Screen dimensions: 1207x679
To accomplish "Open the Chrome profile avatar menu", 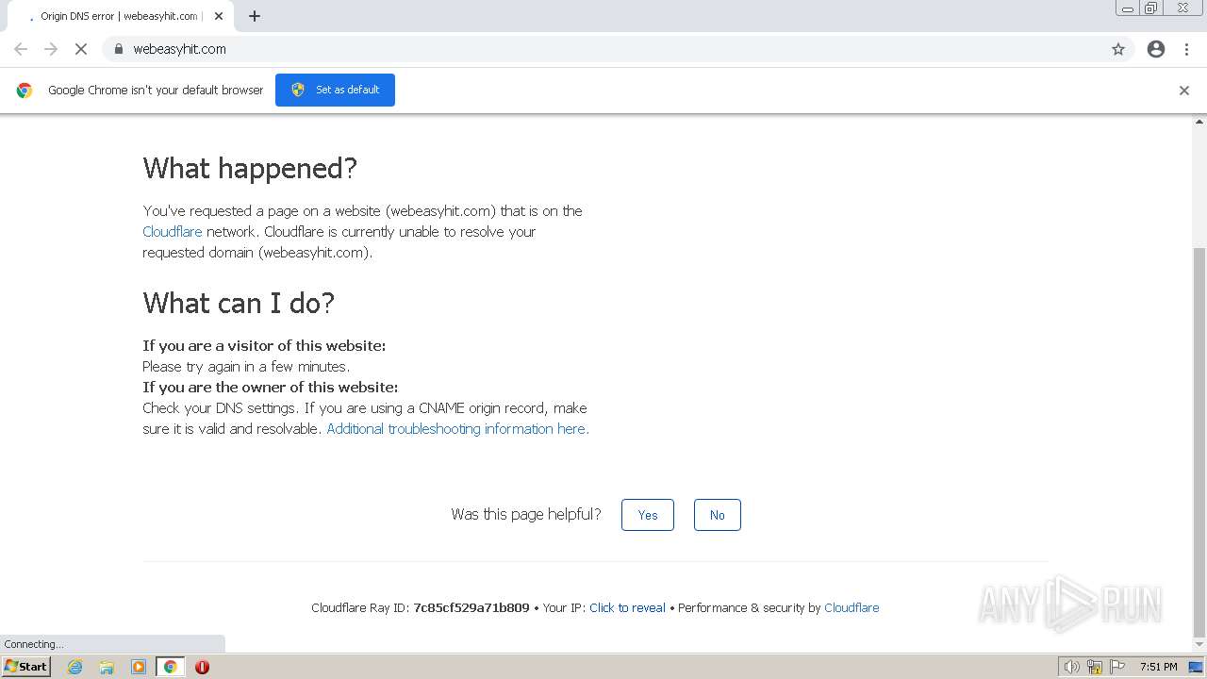I will point(1156,49).
